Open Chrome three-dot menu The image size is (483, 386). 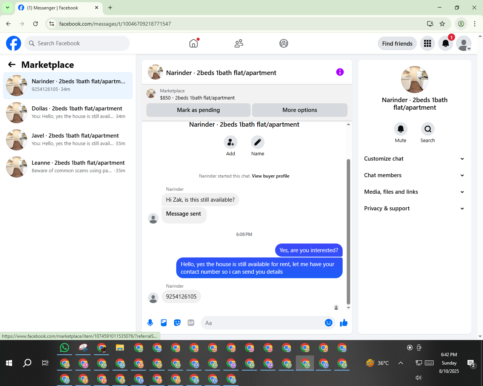(475, 24)
